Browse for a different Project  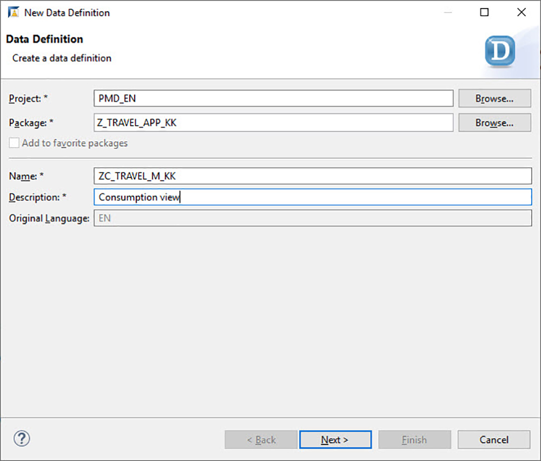tap(494, 98)
